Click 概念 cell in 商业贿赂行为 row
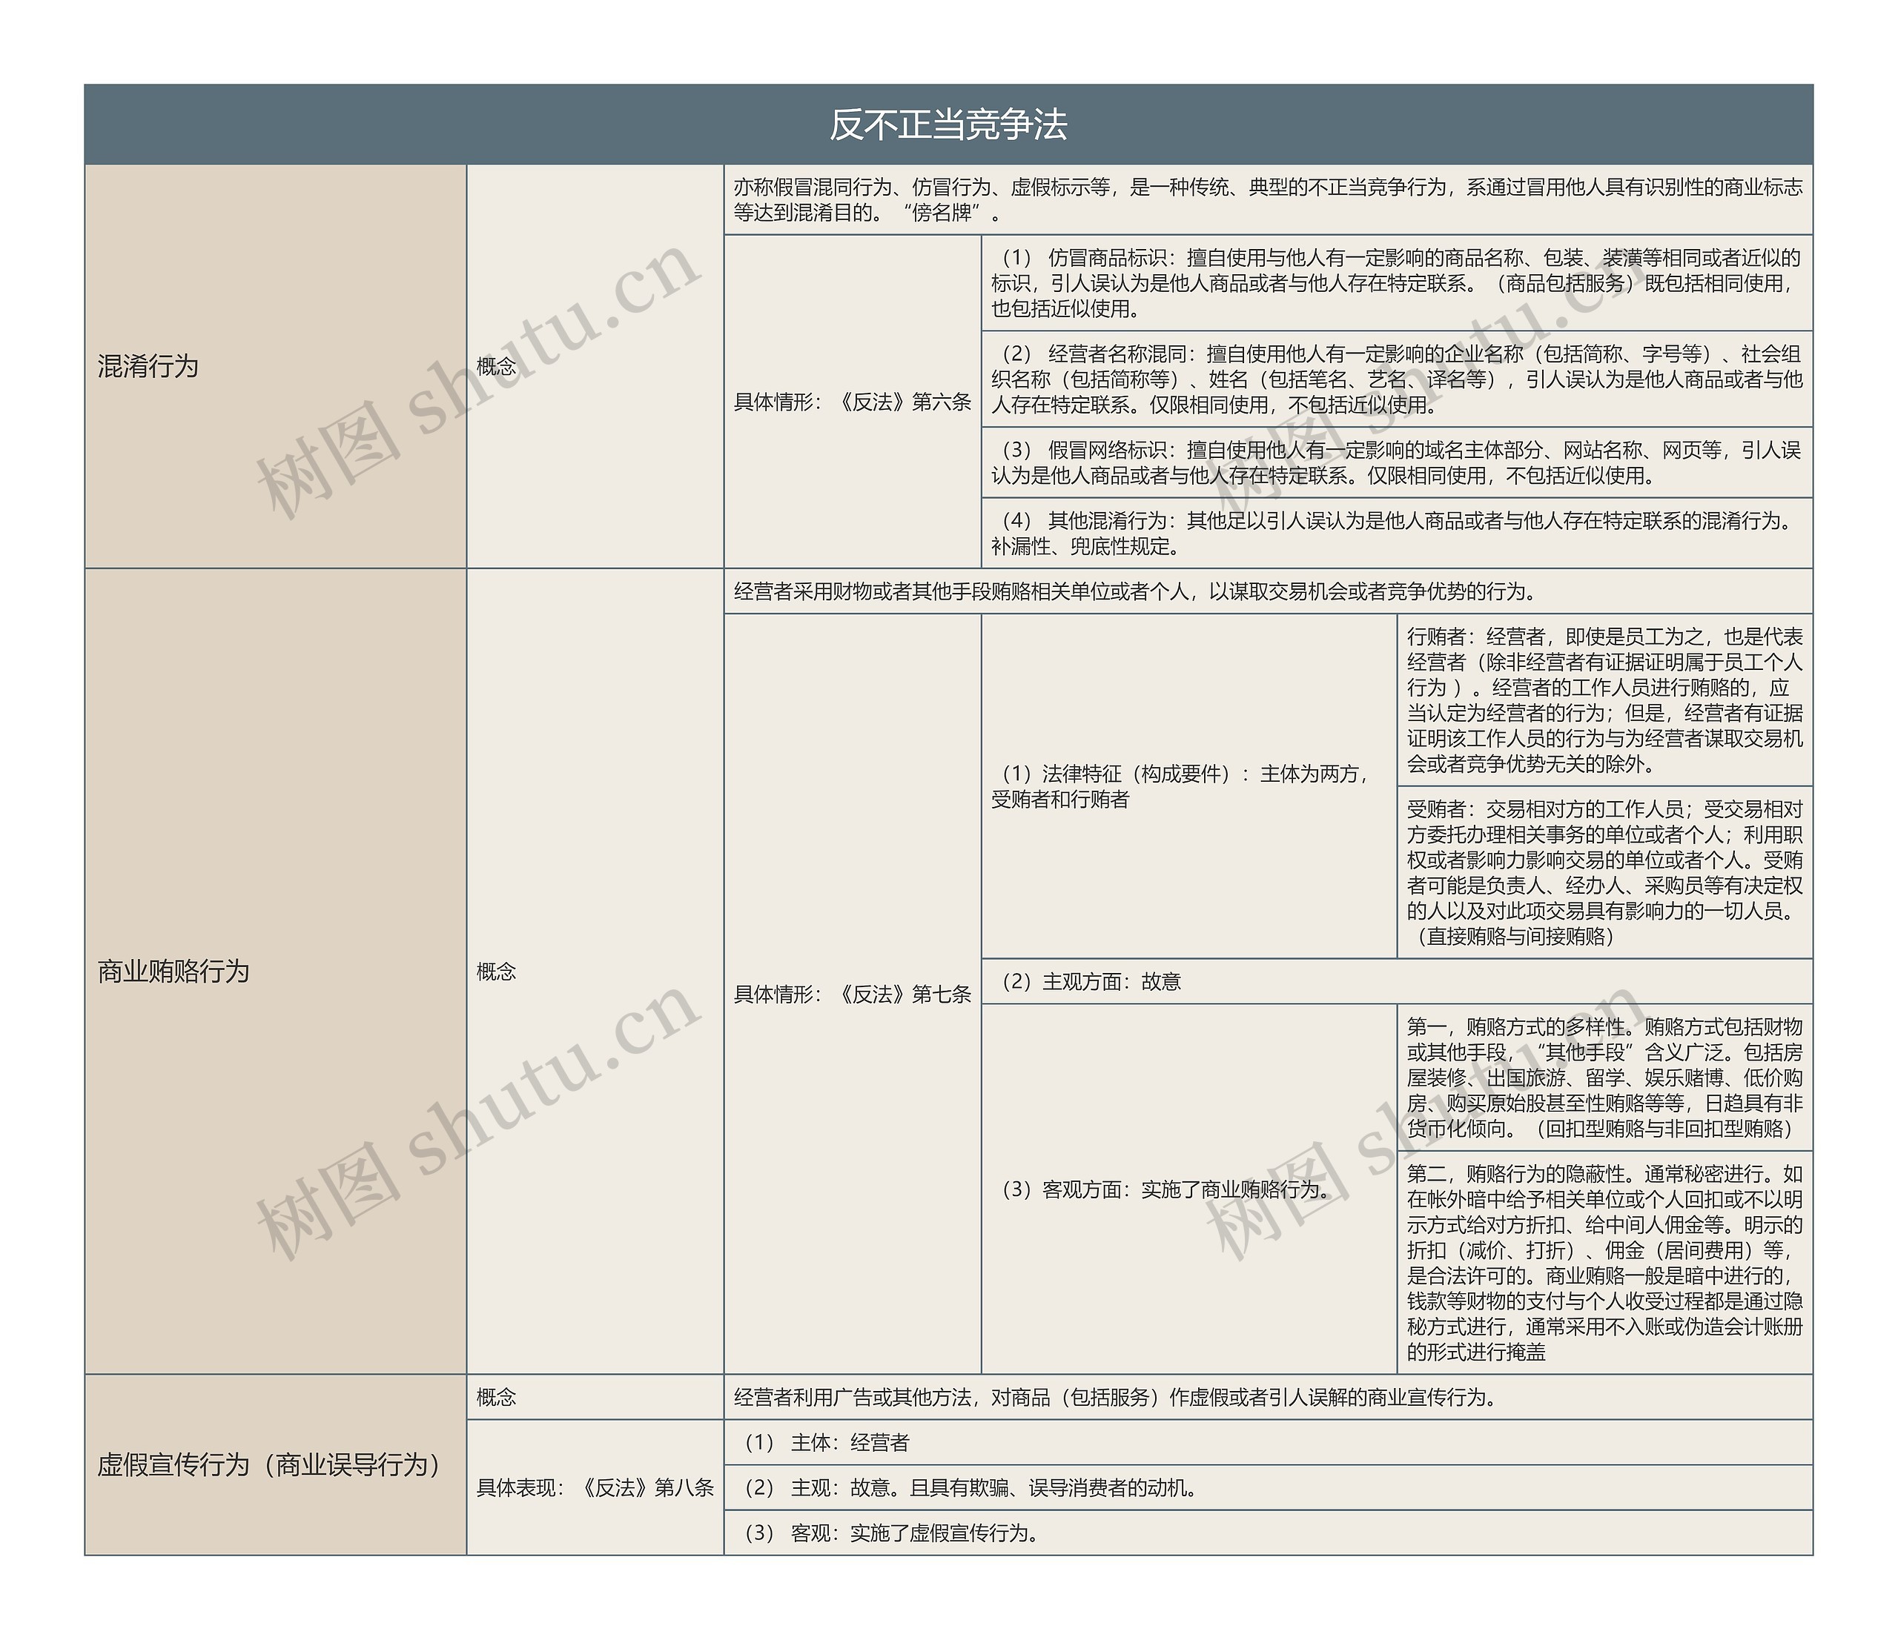The width and height of the screenshot is (1898, 1640). tap(595, 971)
